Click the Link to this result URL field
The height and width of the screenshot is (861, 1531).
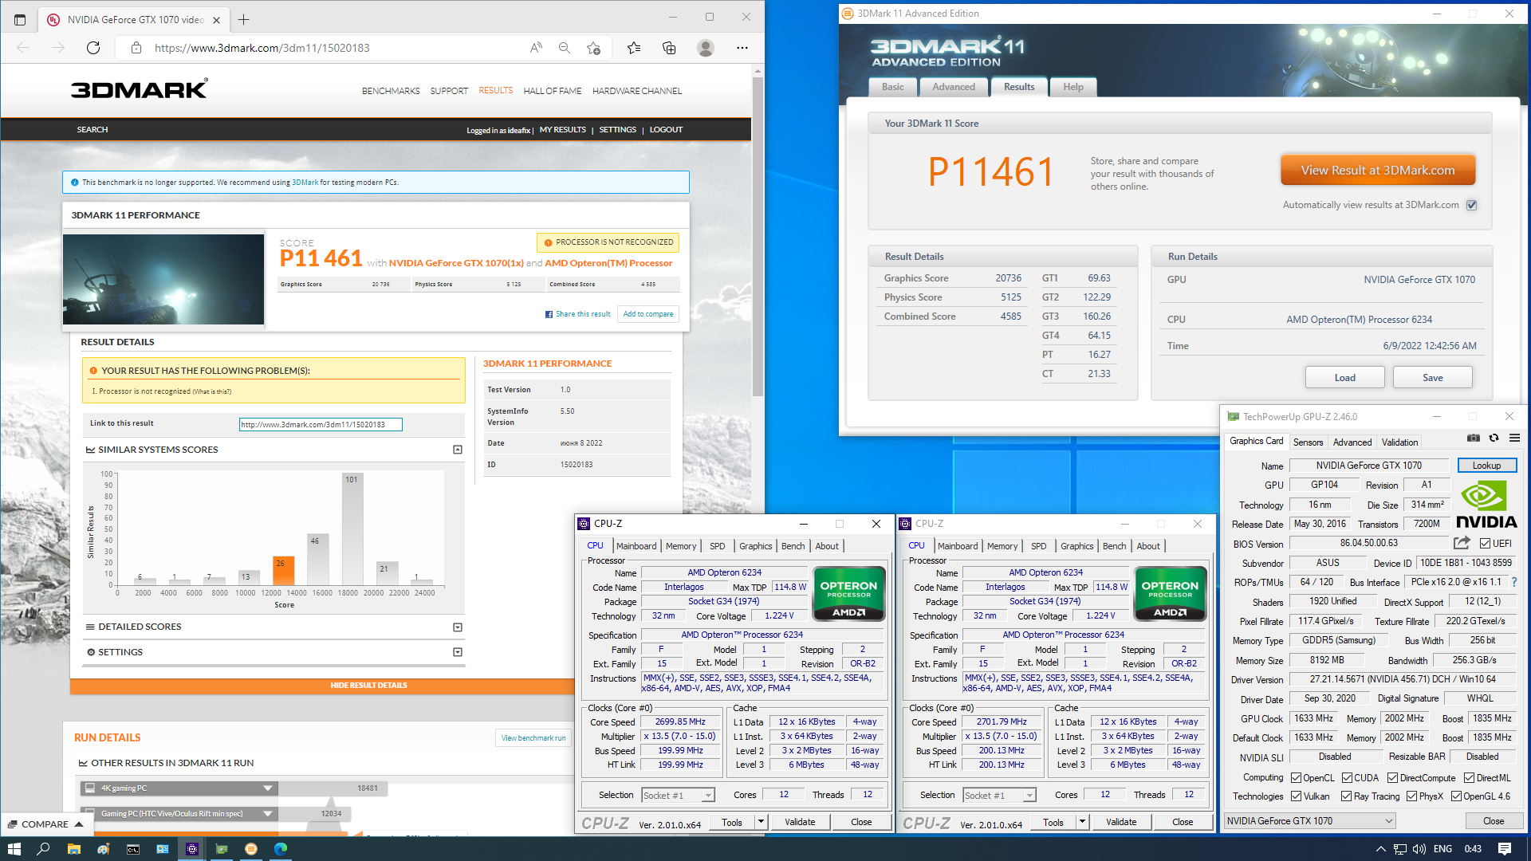(321, 425)
